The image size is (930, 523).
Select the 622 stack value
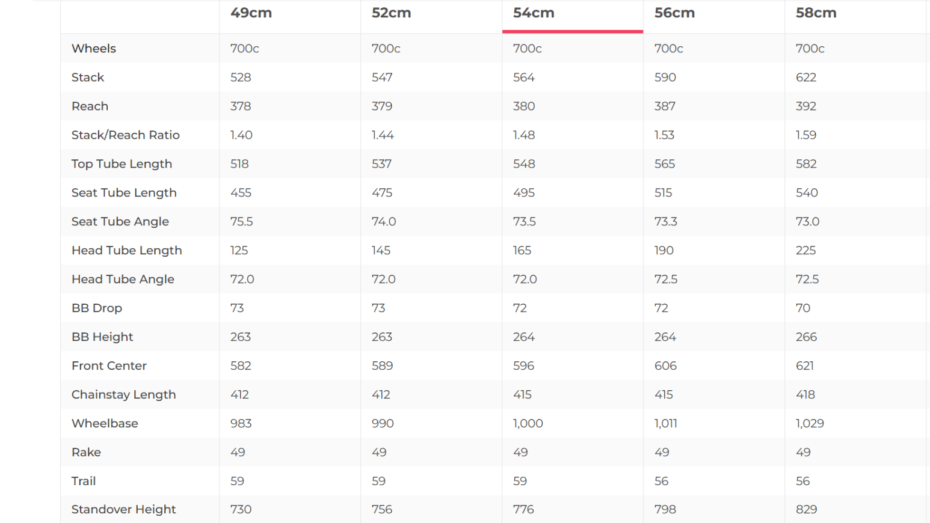coord(806,78)
